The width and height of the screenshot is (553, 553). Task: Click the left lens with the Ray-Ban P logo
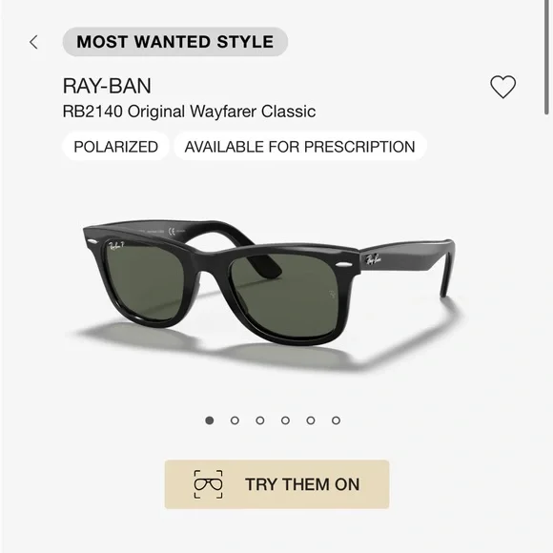[147, 278]
